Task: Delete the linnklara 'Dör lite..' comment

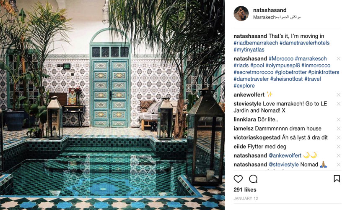Action: click(x=339, y=120)
